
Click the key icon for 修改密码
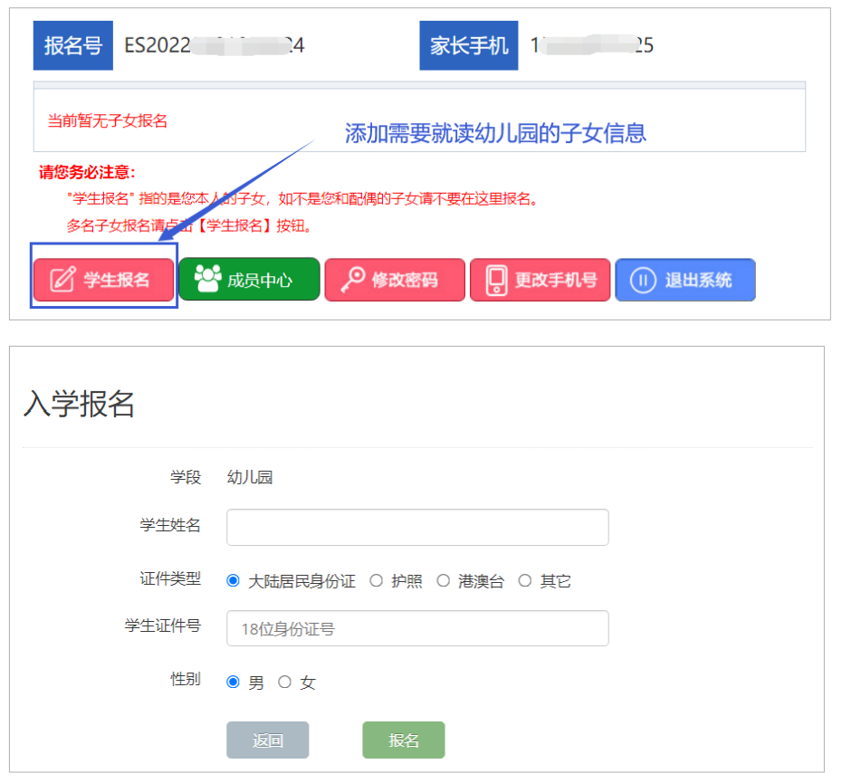[x=352, y=280]
